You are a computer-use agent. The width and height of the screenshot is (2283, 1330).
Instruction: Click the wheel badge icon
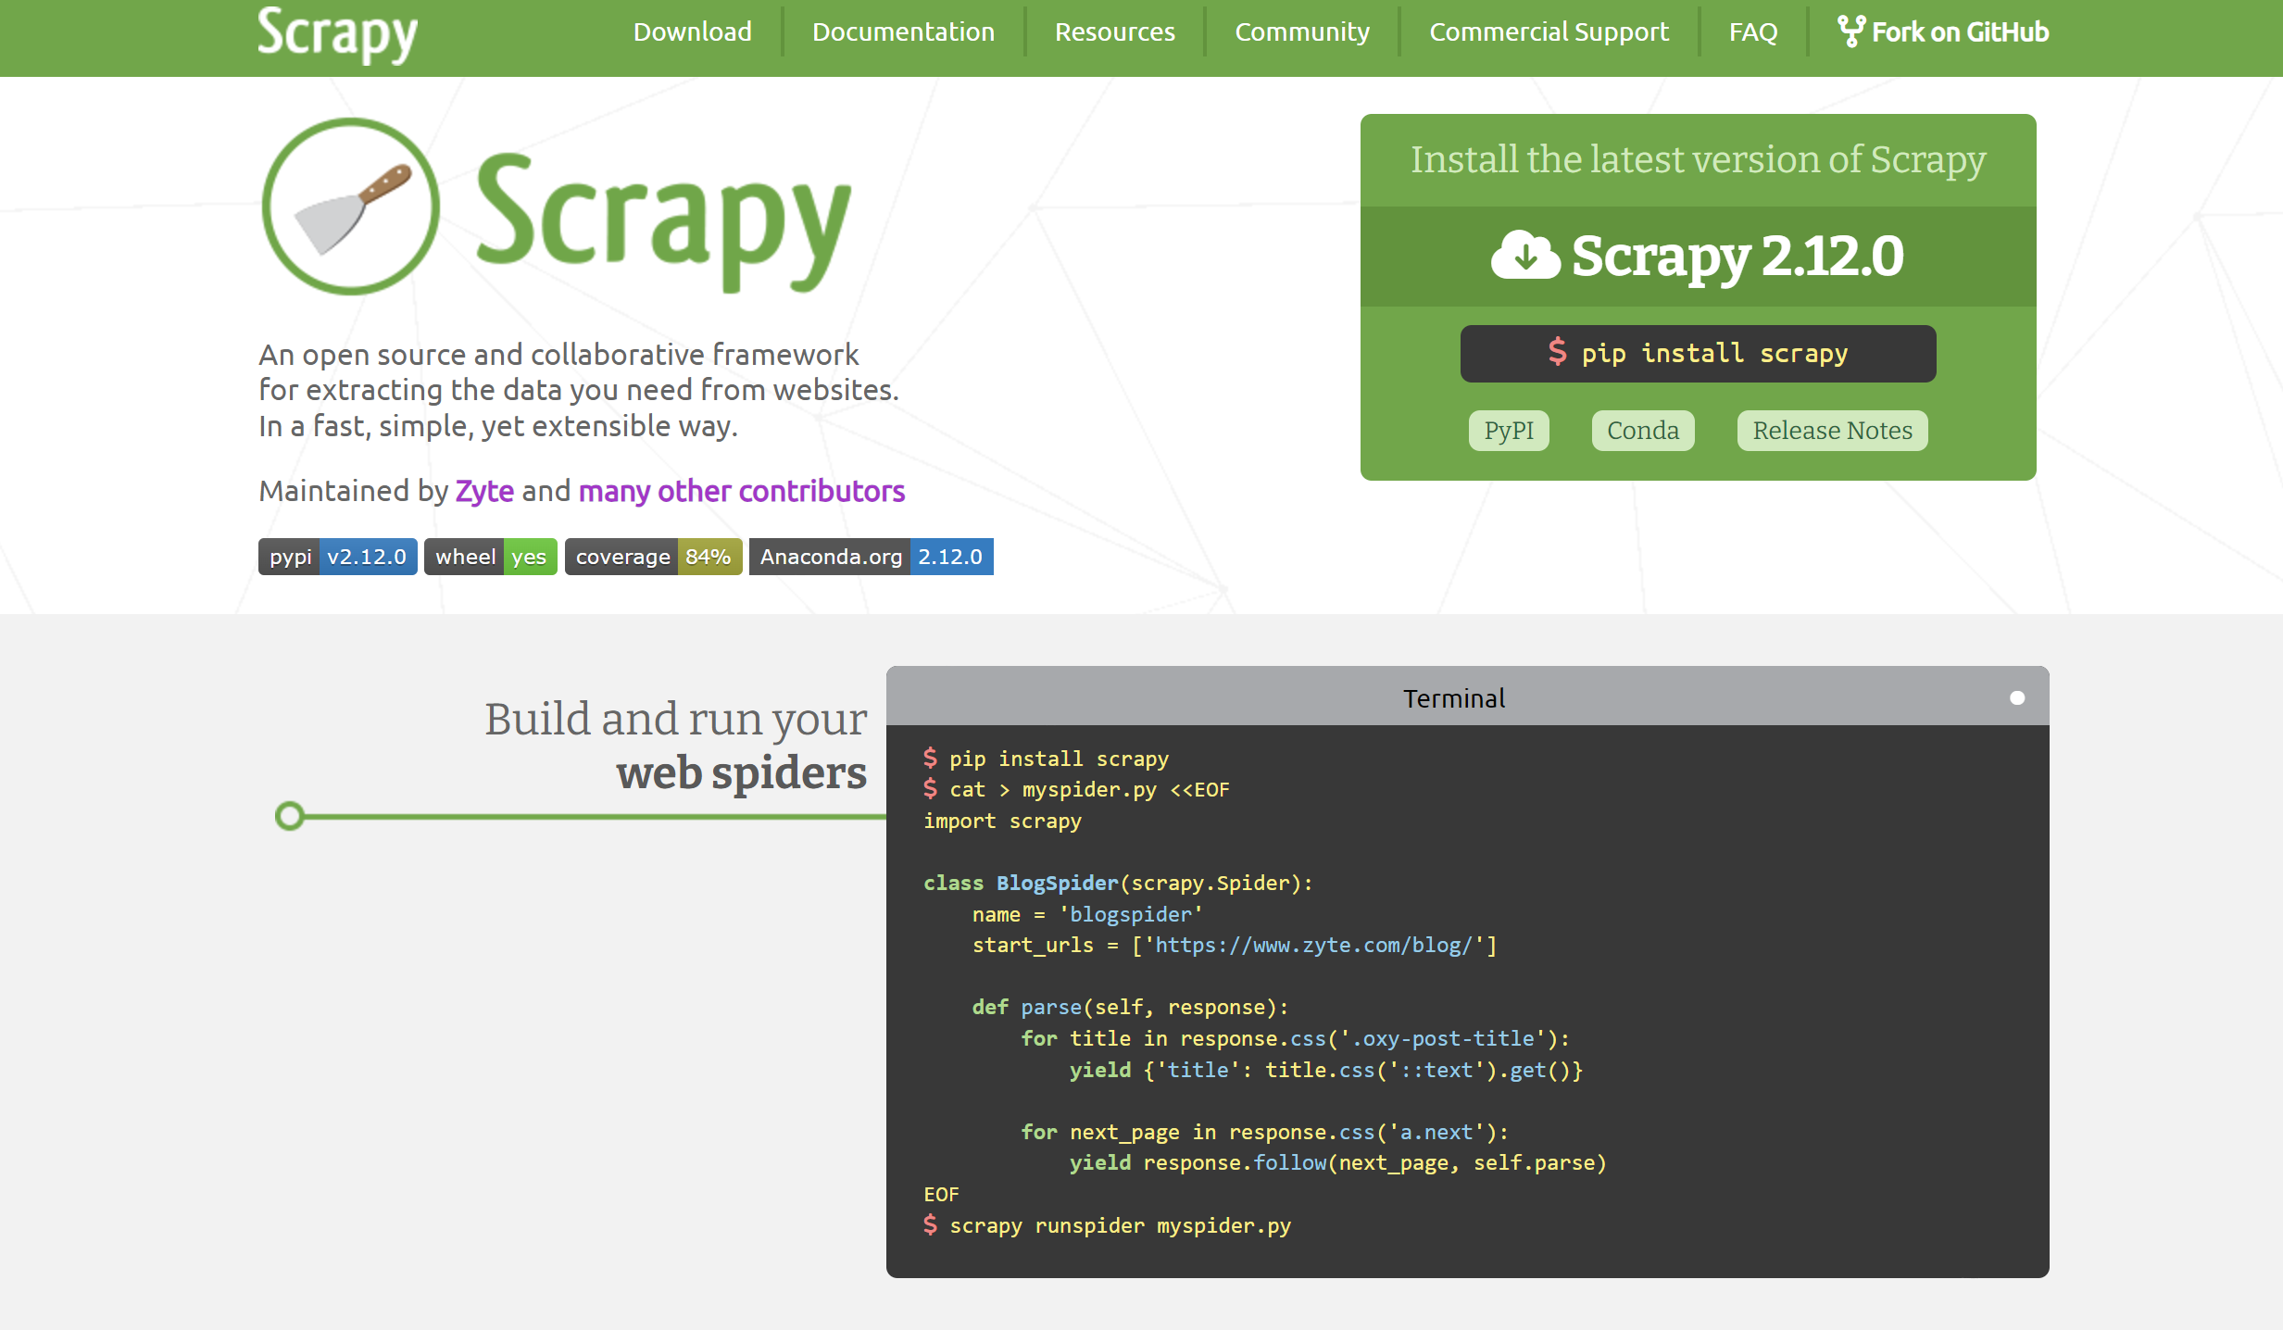(x=489, y=558)
